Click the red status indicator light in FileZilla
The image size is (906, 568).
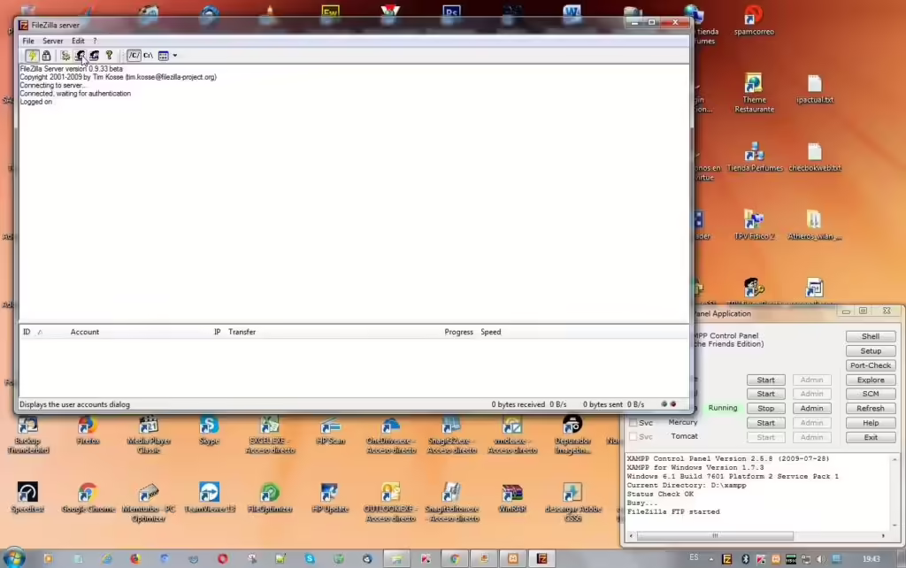coord(673,404)
